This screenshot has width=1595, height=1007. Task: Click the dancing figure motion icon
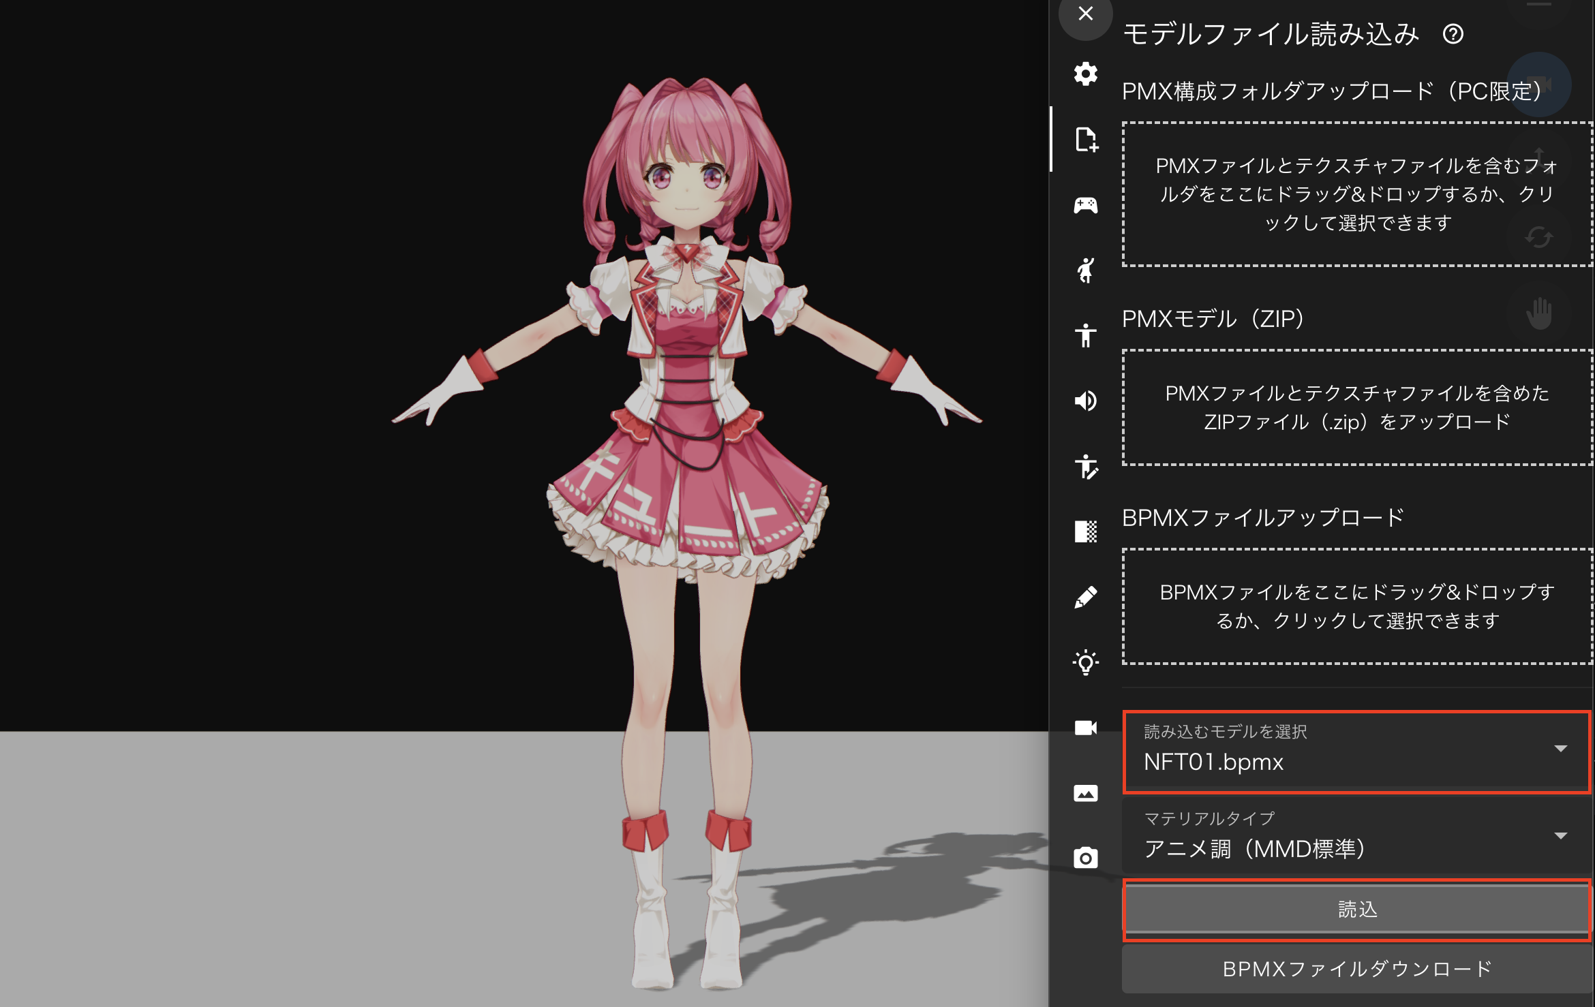point(1085,270)
